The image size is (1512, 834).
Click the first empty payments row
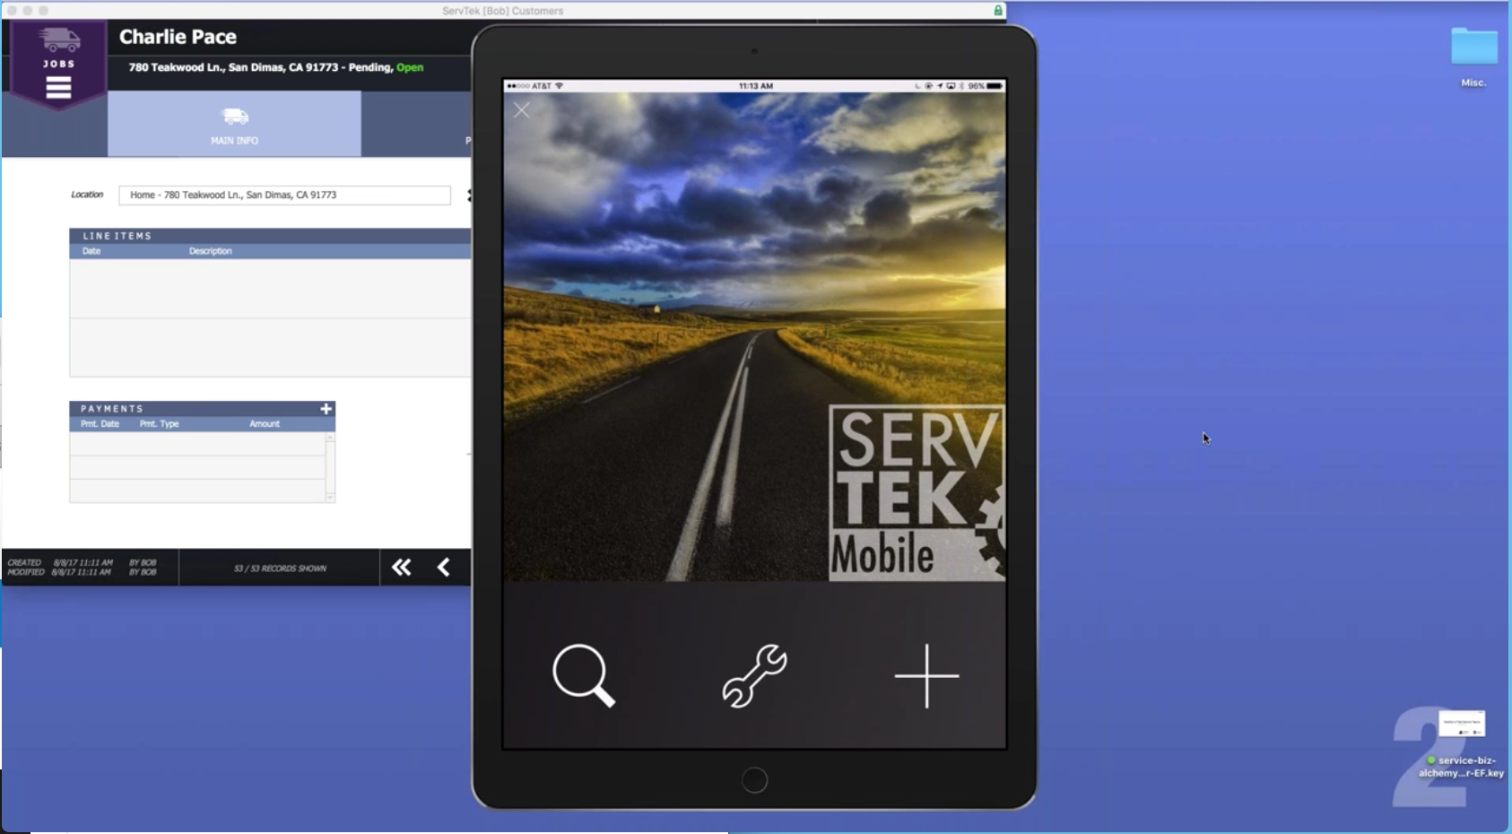(197, 444)
